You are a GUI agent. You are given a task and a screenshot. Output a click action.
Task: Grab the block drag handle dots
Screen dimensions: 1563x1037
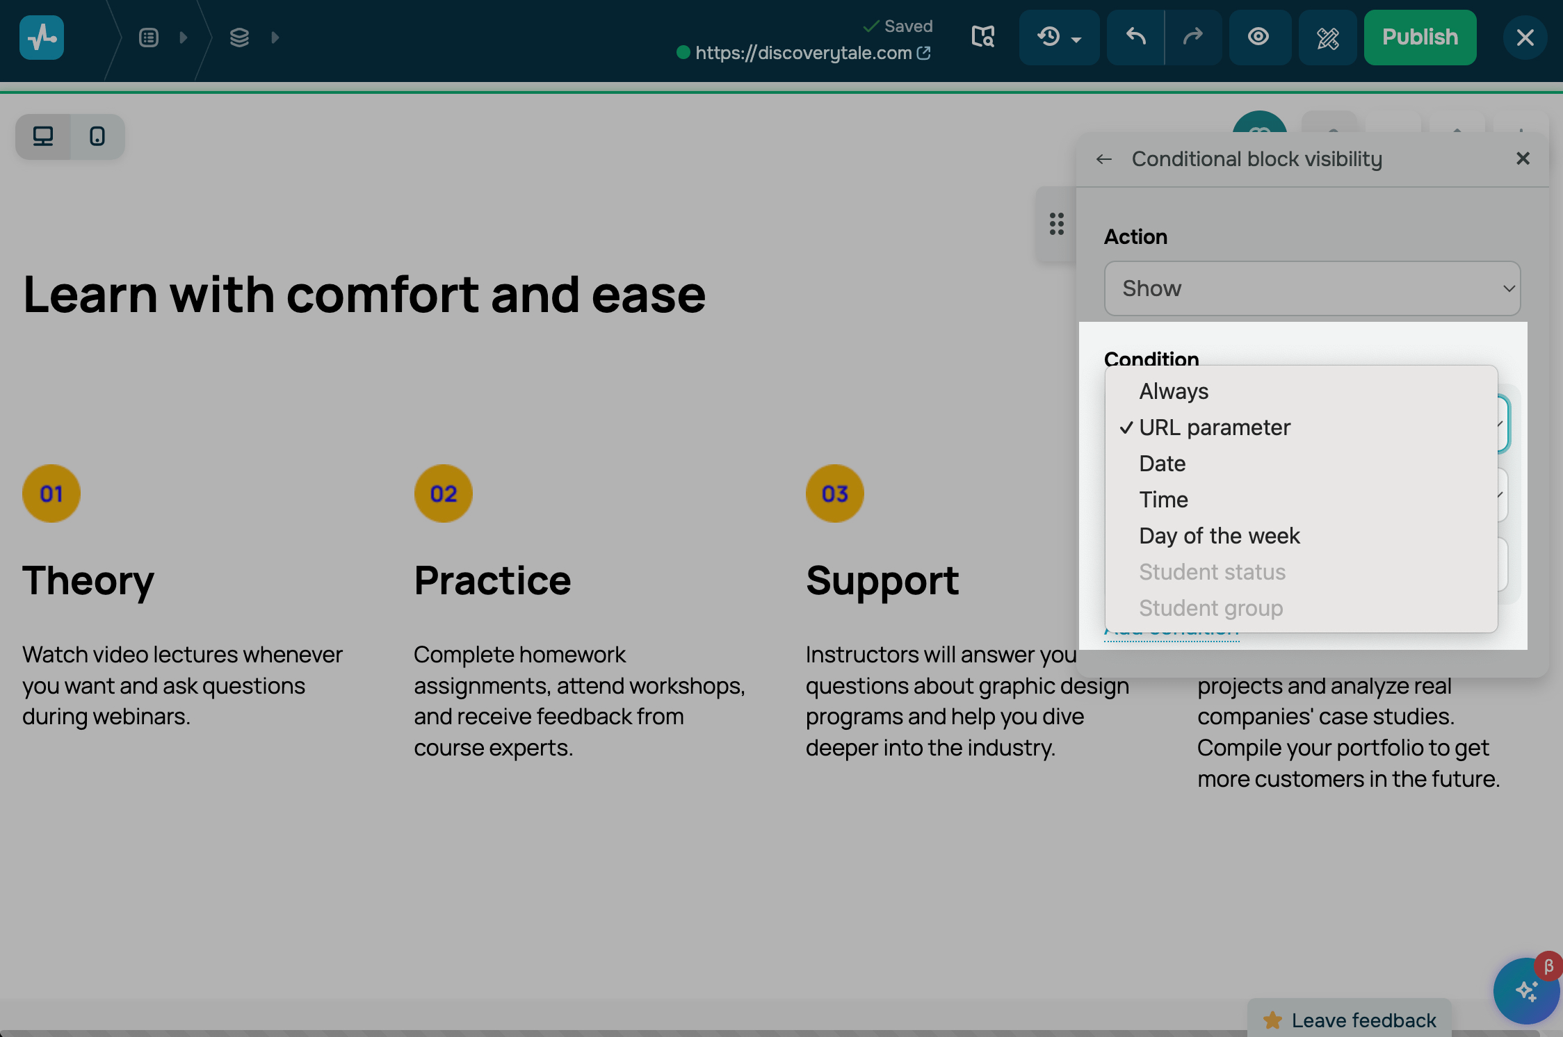tap(1057, 224)
